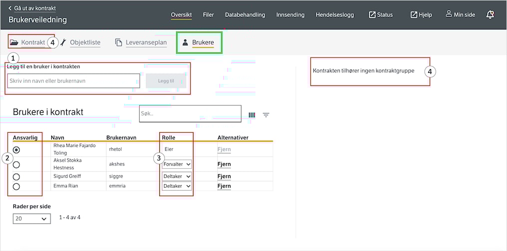Set Emma Rian as Ansvarlig

[16, 186]
